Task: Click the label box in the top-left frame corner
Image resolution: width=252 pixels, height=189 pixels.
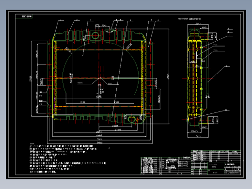Action: point(24,16)
